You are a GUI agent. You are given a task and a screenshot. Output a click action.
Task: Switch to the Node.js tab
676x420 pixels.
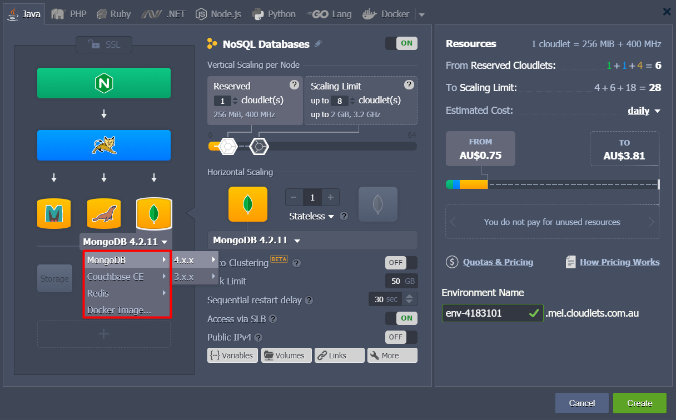click(218, 14)
